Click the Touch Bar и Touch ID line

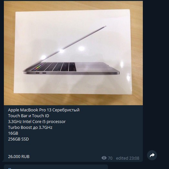(28, 116)
